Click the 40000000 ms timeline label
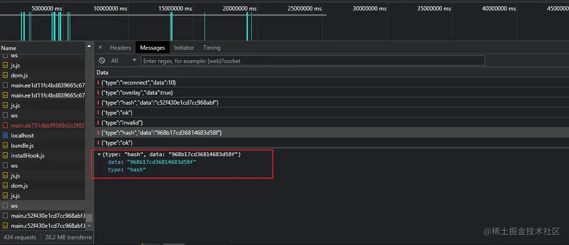Image resolution: width=569 pixels, height=245 pixels. click(x=499, y=8)
